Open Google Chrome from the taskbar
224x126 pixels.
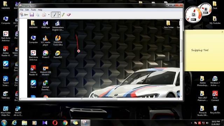[x=65, y=123]
